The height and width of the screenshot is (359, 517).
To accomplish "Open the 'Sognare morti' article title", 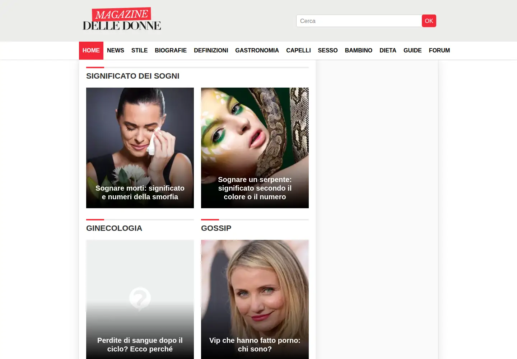I will pos(140,192).
